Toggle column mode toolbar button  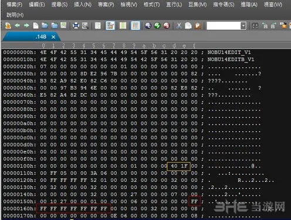[123, 26]
